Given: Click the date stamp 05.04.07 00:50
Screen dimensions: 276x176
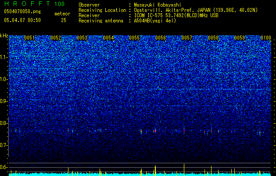Looking at the screenshot, I should tap(22, 20).
